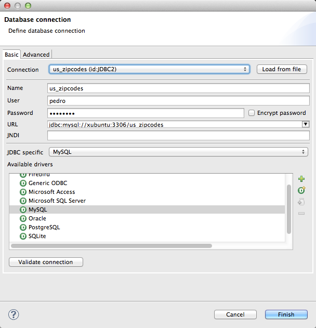Click the grayed-out add JAR icon

pos(301,202)
